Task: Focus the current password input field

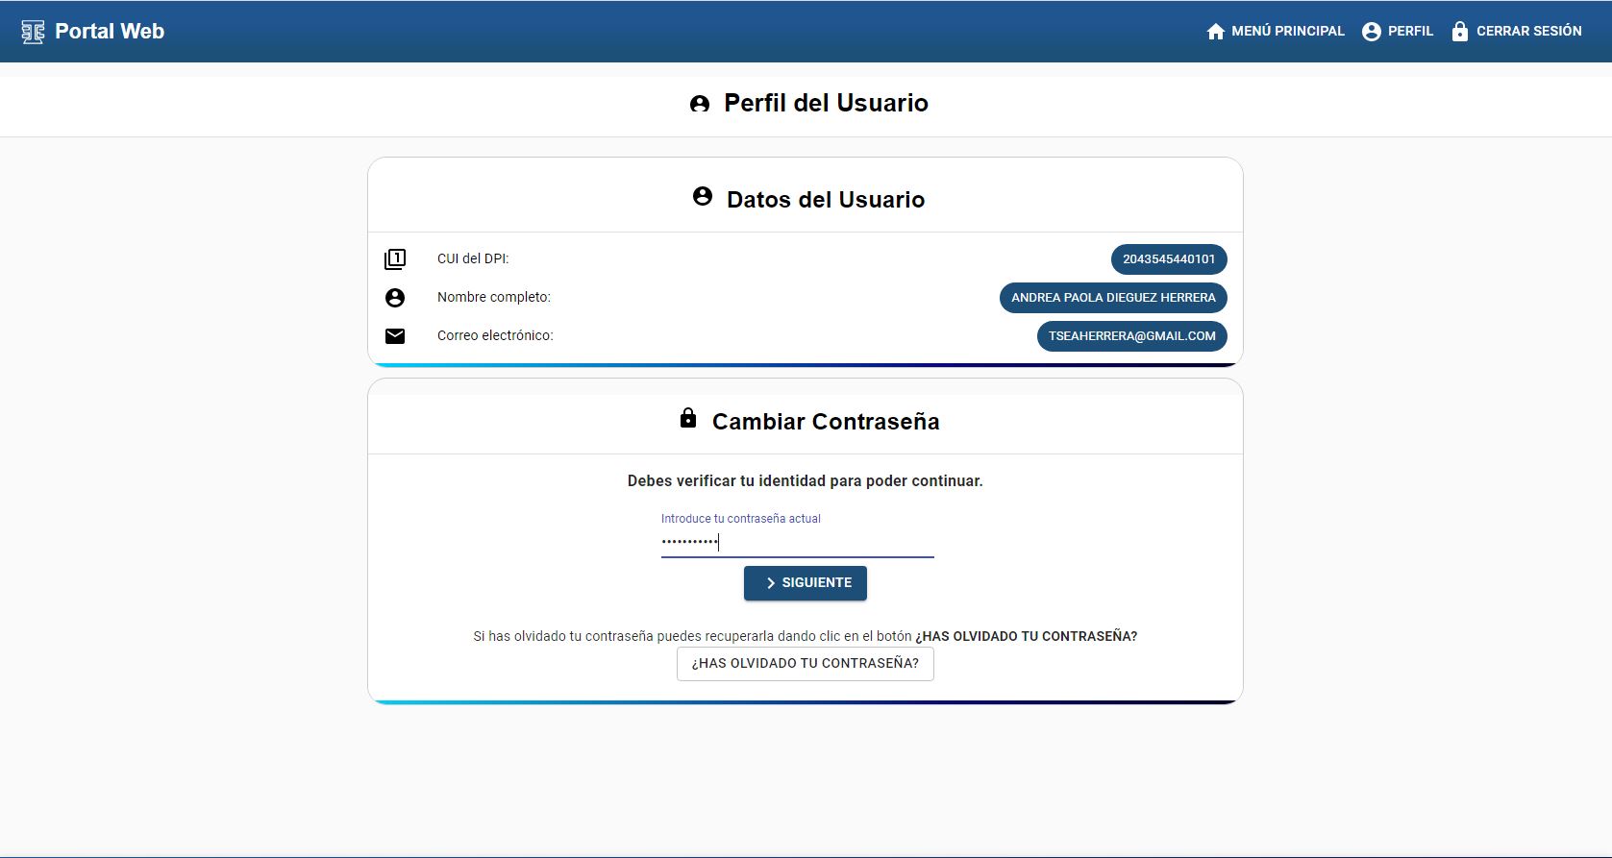Action: tap(797, 542)
